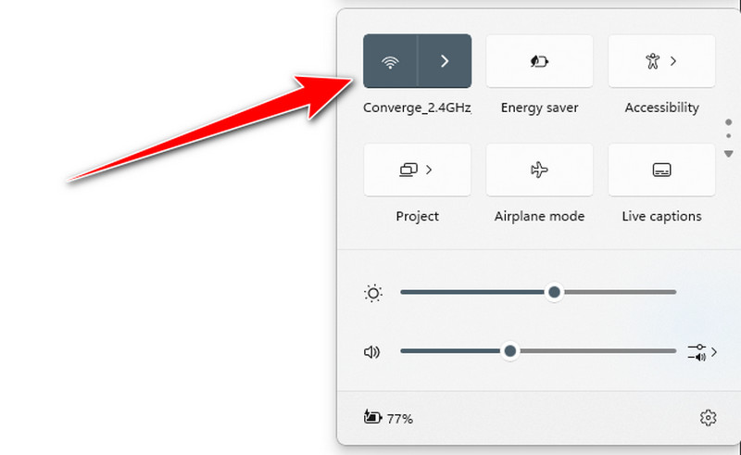
Task: Click the volume slider track
Action: coord(593,351)
